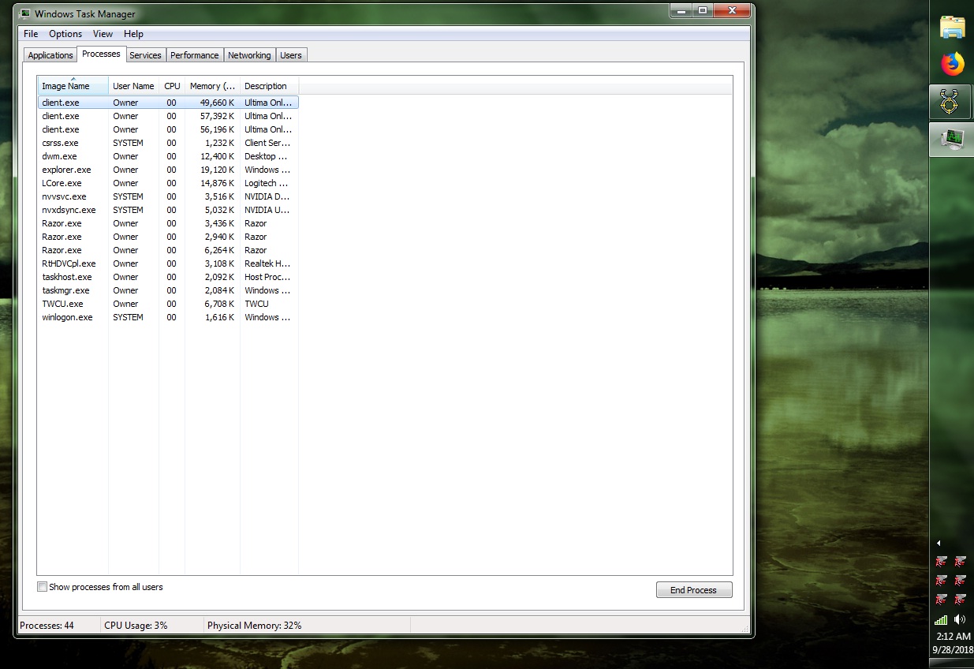The width and height of the screenshot is (974, 669).
Task: Click the Task Manager title bar icon
Action: [x=25, y=13]
